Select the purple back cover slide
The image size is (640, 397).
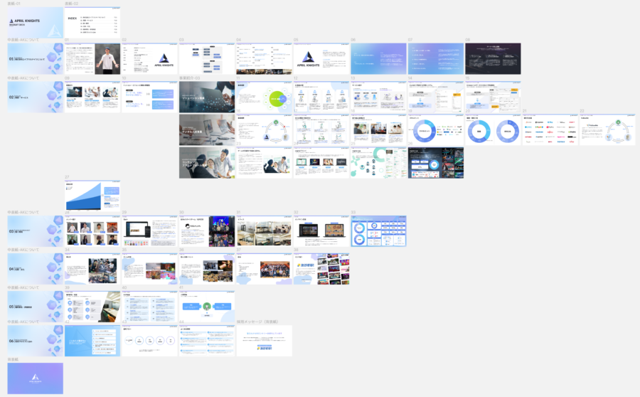pos(35,378)
